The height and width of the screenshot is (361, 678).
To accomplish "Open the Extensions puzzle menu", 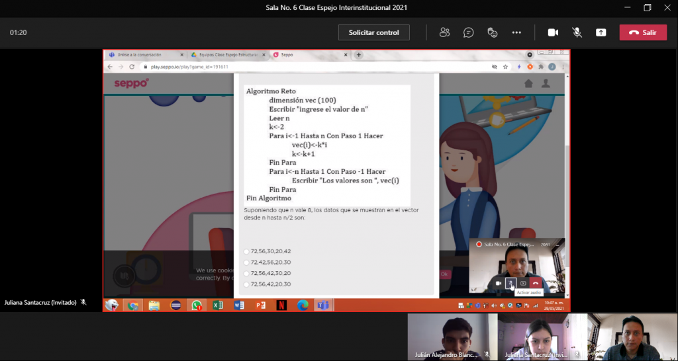I will 541,67.
